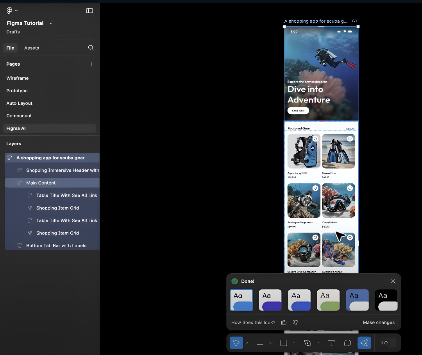Select the Move tool in toolbar

[x=236, y=343]
